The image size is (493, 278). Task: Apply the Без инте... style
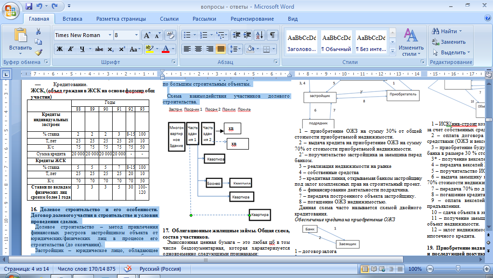pyautogui.click(x=371, y=43)
